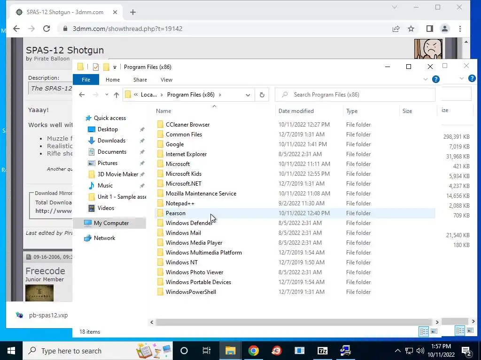Switch to large thumbnails view icon
The width and height of the screenshot is (481, 360).
point(434,331)
